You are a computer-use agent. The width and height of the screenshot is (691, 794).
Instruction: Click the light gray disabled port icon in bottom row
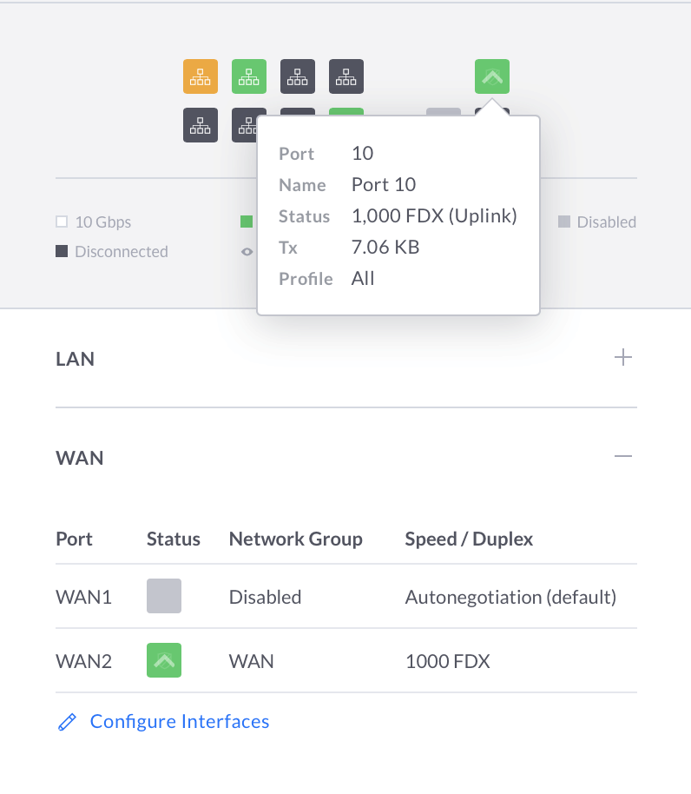(x=444, y=115)
